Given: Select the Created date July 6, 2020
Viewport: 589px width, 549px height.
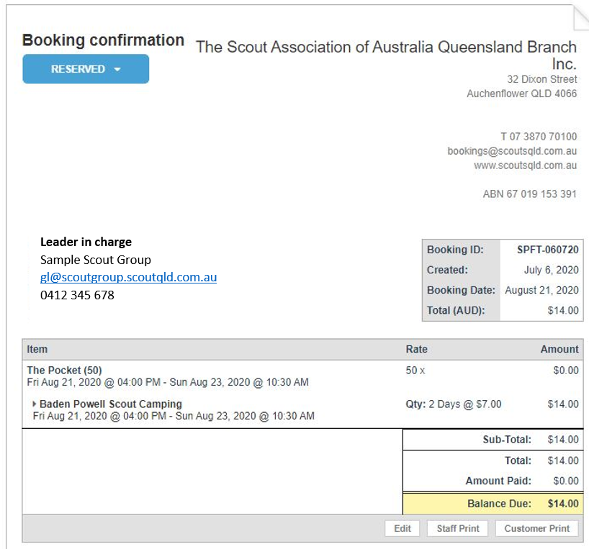Looking at the screenshot, I should 552,270.
